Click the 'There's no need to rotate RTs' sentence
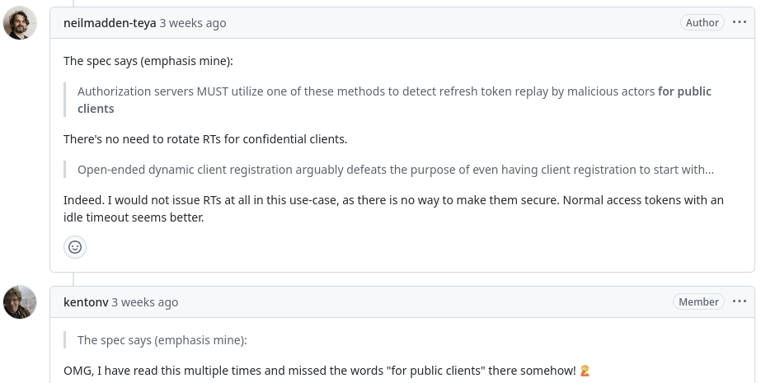The height and width of the screenshot is (383, 761). [205, 139]
